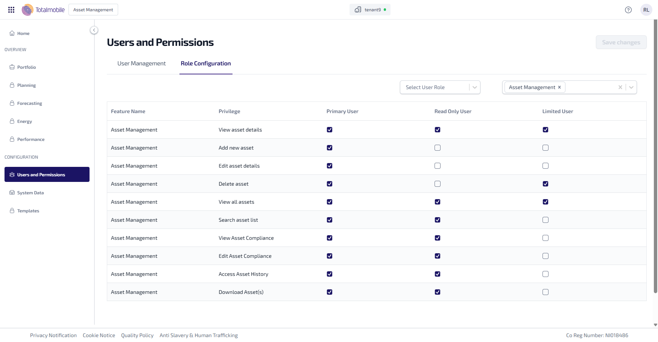Enable Add new asset for Read Only User
This screenshot has width=658, height=342.
click(x=437, y=148)
